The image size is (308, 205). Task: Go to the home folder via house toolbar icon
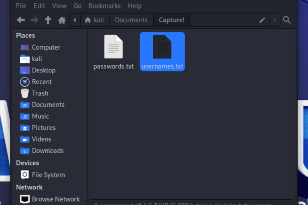coord(62,20)
